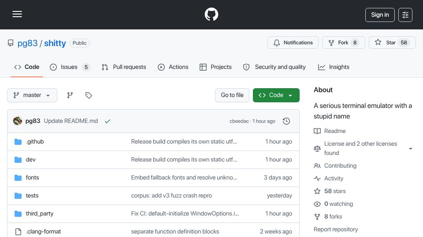
Task: Click the repository icon beside pg83
Action: pyautogui.click(x=11, y=43)
